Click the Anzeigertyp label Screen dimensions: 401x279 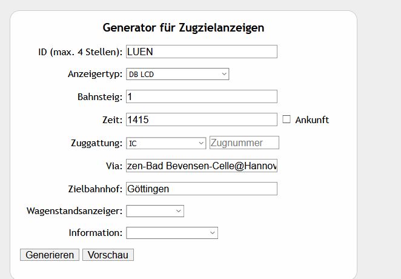(x=95, y=75)
